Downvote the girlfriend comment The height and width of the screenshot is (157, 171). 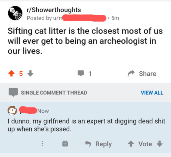pyautogui.click(x=160, y=144)
